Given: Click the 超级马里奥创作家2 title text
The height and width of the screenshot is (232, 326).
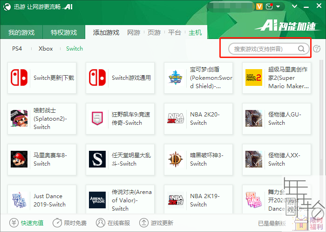Looking at the screenshot, I should click(x=288, y=77).
